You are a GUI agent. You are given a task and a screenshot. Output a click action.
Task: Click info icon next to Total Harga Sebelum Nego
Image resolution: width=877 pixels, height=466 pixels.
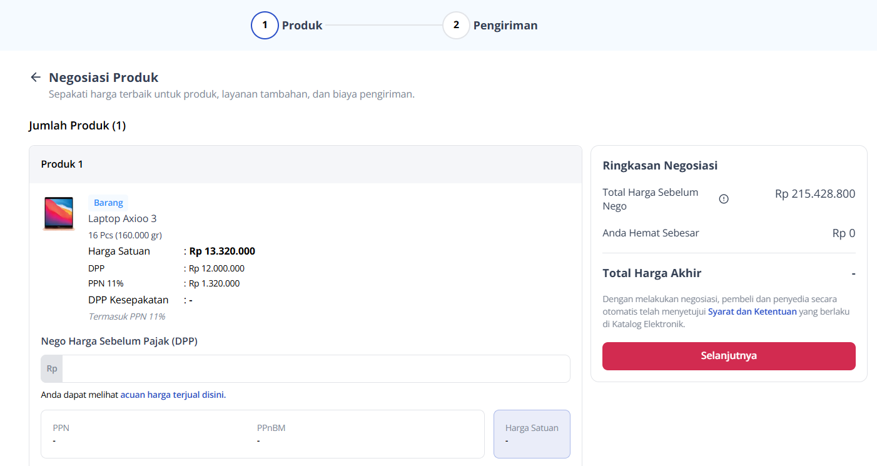tap(724, 199)
